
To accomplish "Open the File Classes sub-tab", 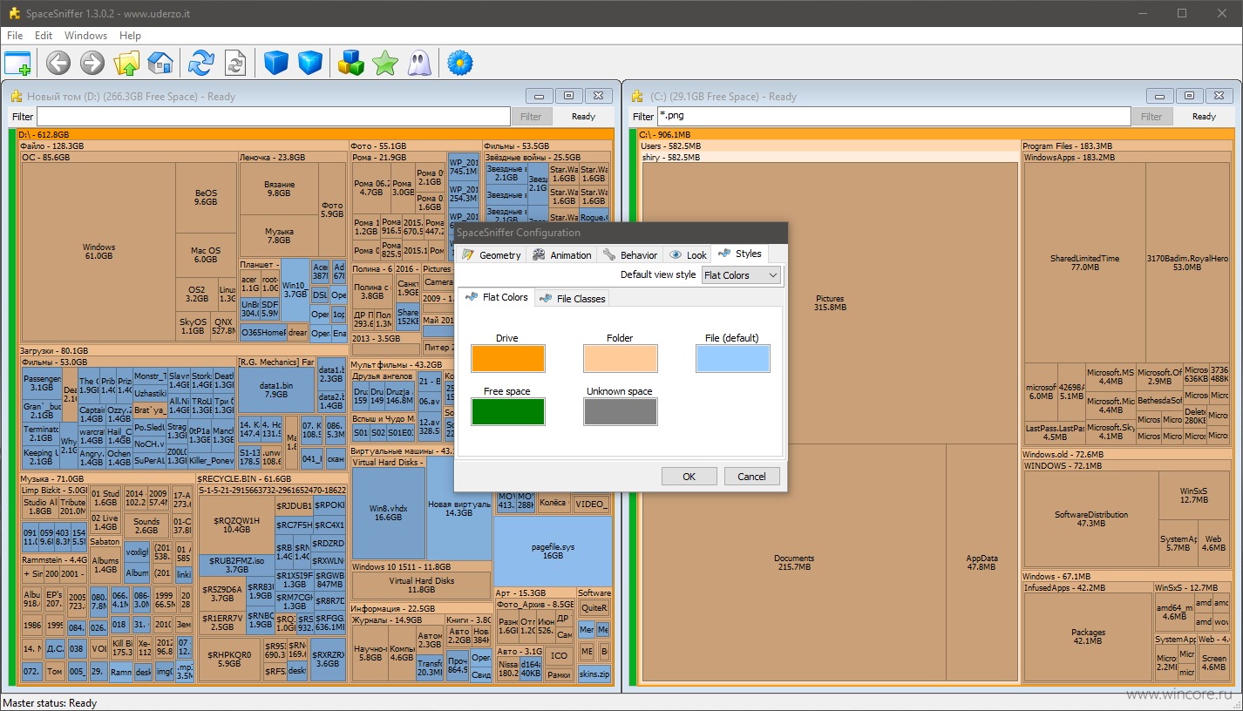I will (572, 298).
